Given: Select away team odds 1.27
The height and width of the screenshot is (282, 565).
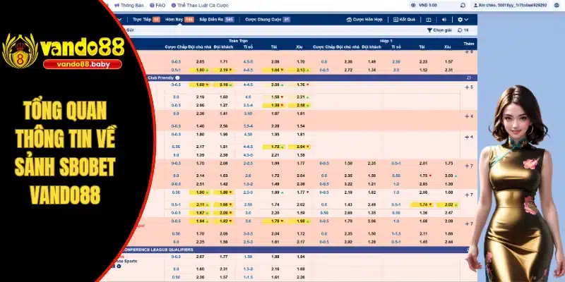Looking at the screenshot, I should pyautogui.click(x=224, y=105).
